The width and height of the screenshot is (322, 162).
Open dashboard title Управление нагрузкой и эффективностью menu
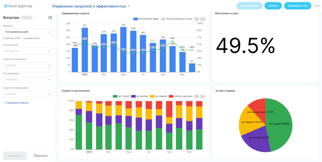click(x=91, y=6)
